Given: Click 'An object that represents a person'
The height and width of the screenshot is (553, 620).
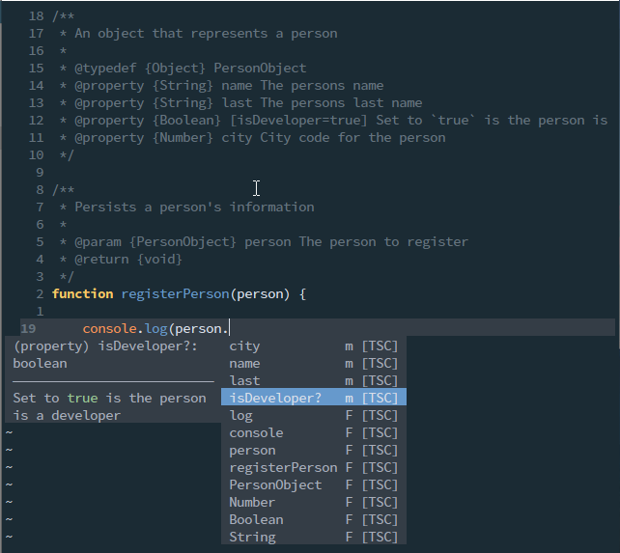Looking at the screenshot, I should point(206,33).
